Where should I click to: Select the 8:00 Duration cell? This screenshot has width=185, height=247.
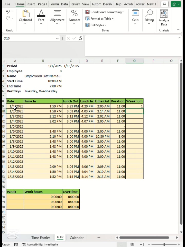click(118, 136)
